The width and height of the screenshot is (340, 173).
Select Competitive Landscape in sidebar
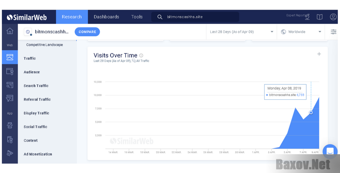(44, 45)
